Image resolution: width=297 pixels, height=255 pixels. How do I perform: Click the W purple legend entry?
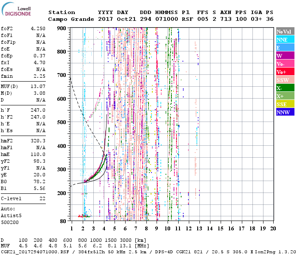pyautogui.click(x=285, y=56)
